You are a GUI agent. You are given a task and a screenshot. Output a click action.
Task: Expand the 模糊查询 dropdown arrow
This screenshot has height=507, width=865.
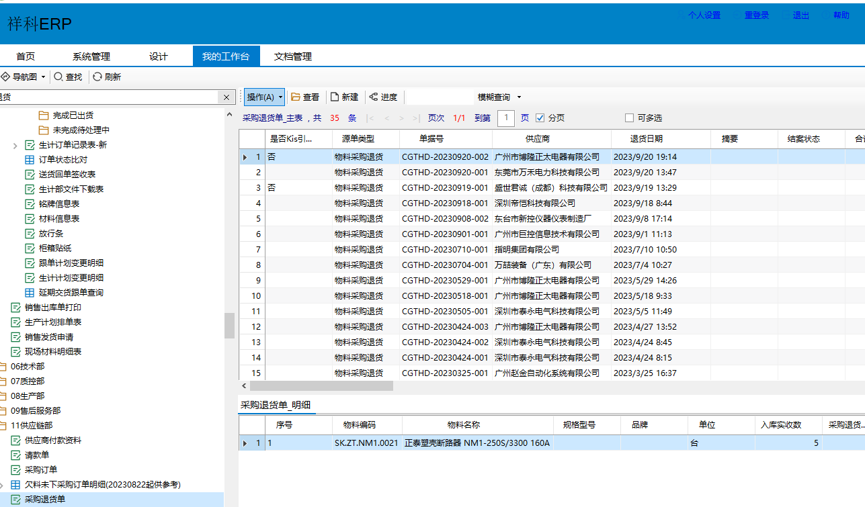coord(519,97)
